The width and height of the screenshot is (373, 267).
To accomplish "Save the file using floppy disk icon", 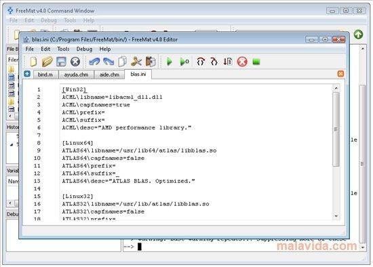I will 61,62.
